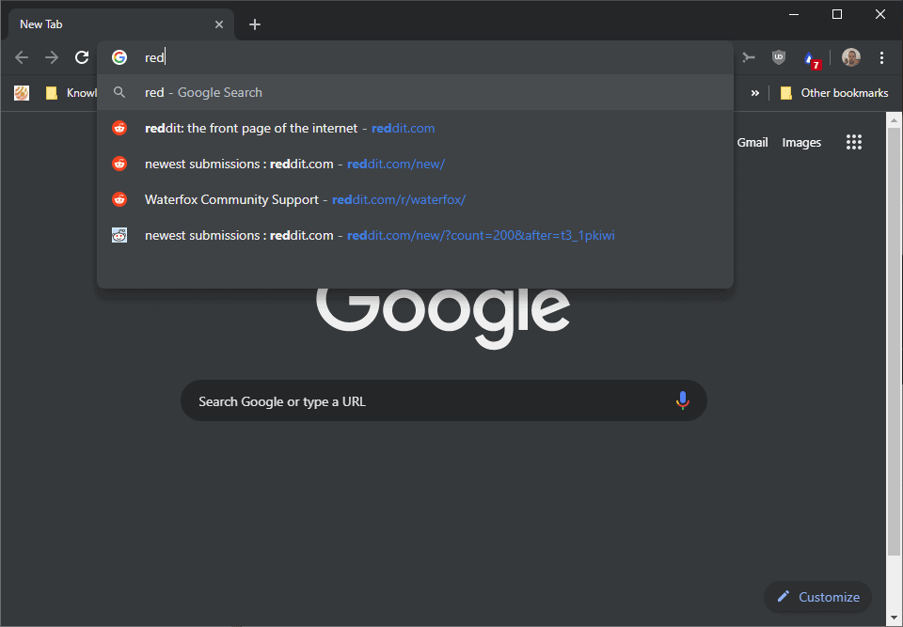Maximize the Chrome window
This screenshot has width=903, height=627.
(x=837, y=14)
